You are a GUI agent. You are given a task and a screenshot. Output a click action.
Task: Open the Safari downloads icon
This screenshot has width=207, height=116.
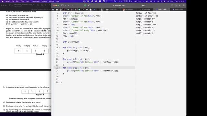tap(172, 5)
